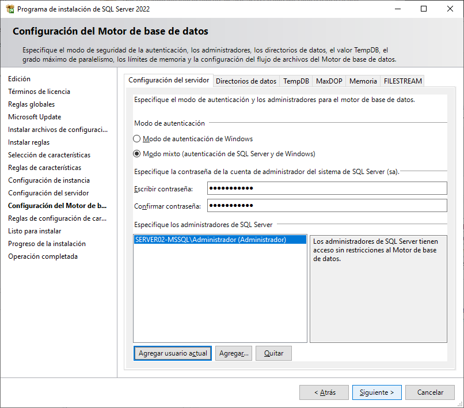Screen dimensions: 464x408
Task: Click Instalar archivos de configuraci... step
Action: [58, 130]
